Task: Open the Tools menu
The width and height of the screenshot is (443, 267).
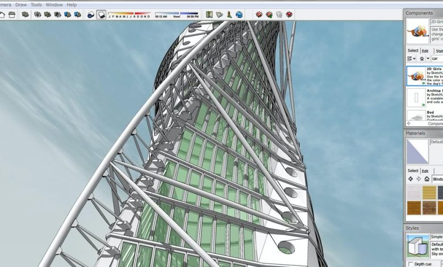Action: coord(36,5)
